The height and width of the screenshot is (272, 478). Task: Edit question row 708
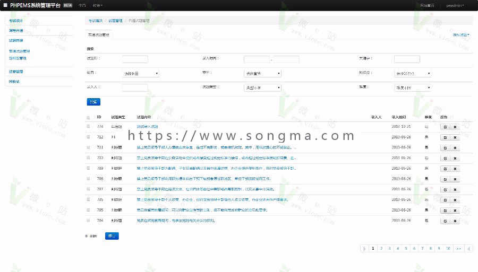pyautogui.click(x=445, y=179)
